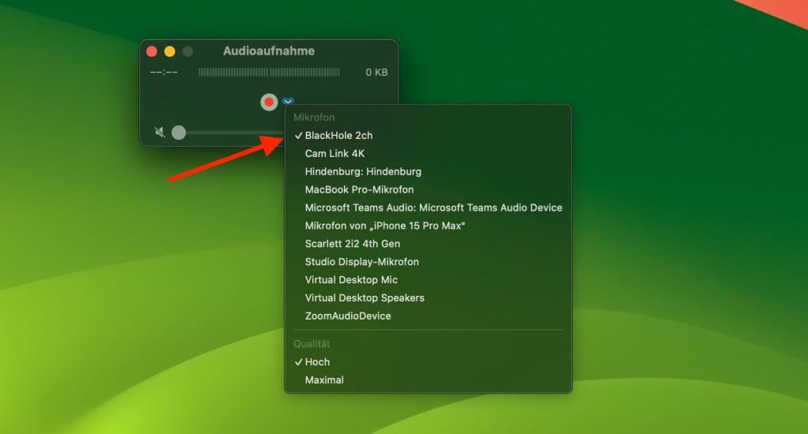Open the options chevron beside record button
This screenshot has width=808, height=434.
[287, 100]
